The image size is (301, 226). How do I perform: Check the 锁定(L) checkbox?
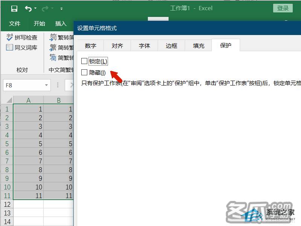click(84, 61)
